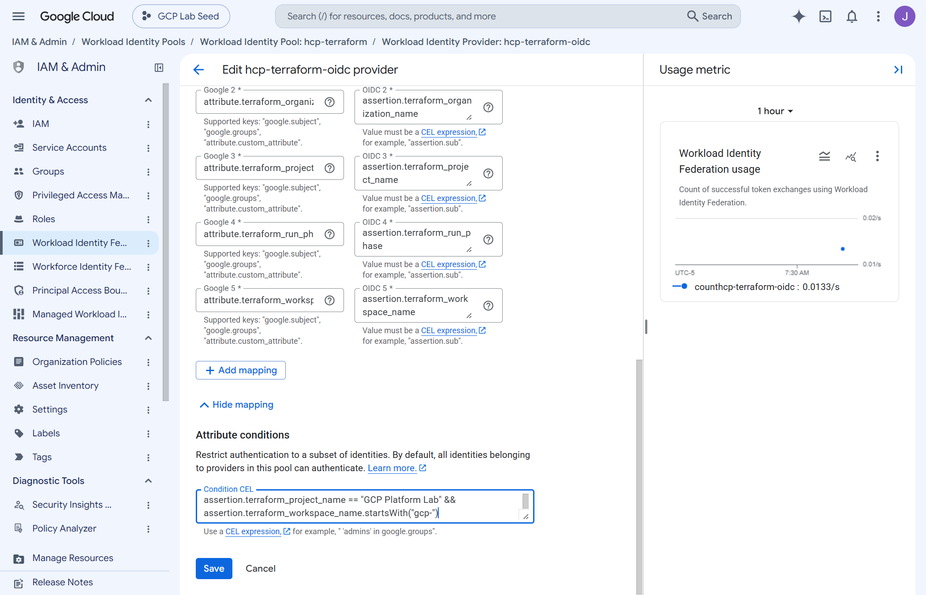926x595 pixels.
Task: Open more options for IAM nav item
Action: click(148, 124)
